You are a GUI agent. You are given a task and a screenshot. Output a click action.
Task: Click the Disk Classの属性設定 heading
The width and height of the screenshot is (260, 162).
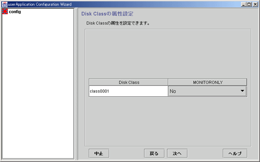tap(107, 14)
